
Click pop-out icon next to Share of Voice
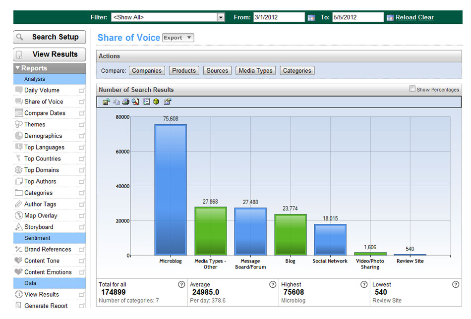(82, 102)
